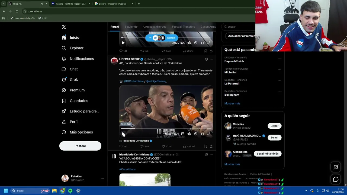Click the X logo in the sidebar
The image size is (347, 195).
pos(64,27)
